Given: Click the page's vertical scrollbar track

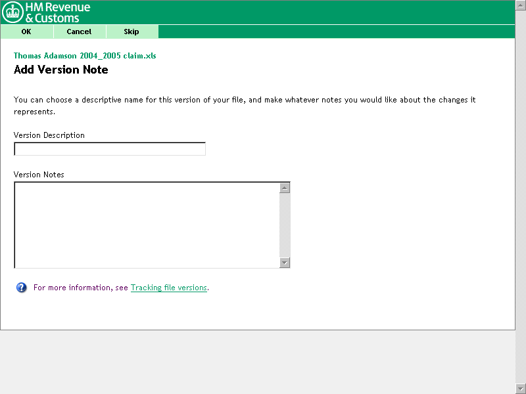Looking at the screenshot, I should [521, 197].
